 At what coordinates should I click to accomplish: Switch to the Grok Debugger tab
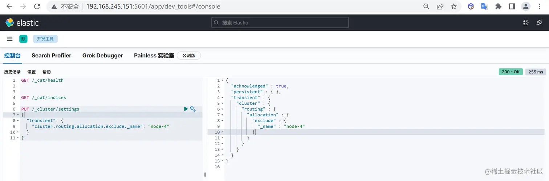[103, 56]
